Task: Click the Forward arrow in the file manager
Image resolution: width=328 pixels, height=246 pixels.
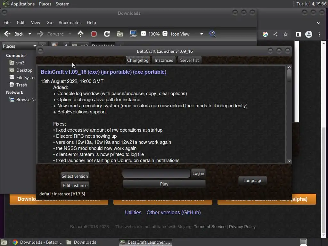Action: (x=40, y=34)
